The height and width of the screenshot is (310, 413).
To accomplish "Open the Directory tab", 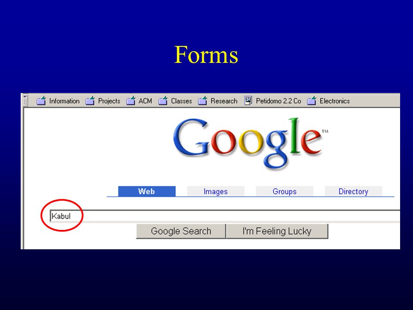I will pos(354,191).
